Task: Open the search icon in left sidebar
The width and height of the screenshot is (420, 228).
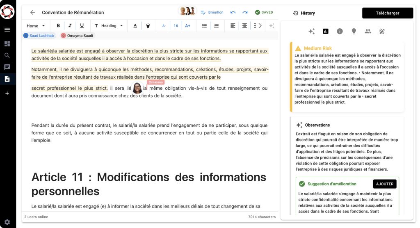Action: click(x=7, y=55)
